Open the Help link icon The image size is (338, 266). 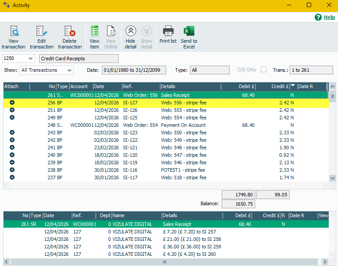[319, 17]
